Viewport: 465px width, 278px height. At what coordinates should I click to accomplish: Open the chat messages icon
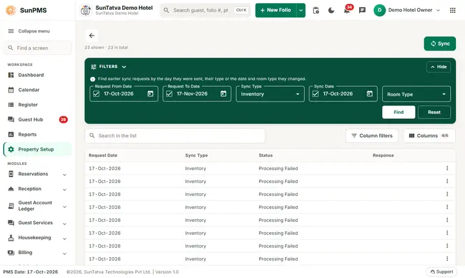362,10
